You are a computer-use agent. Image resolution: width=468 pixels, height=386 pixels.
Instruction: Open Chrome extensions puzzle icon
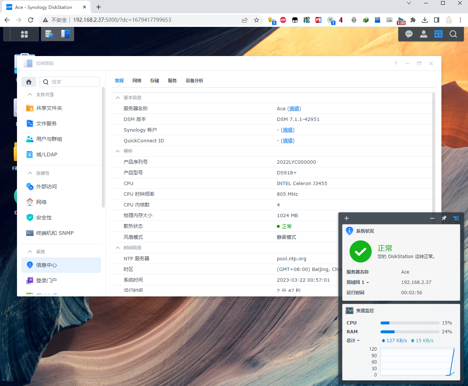tap(413, 20)
